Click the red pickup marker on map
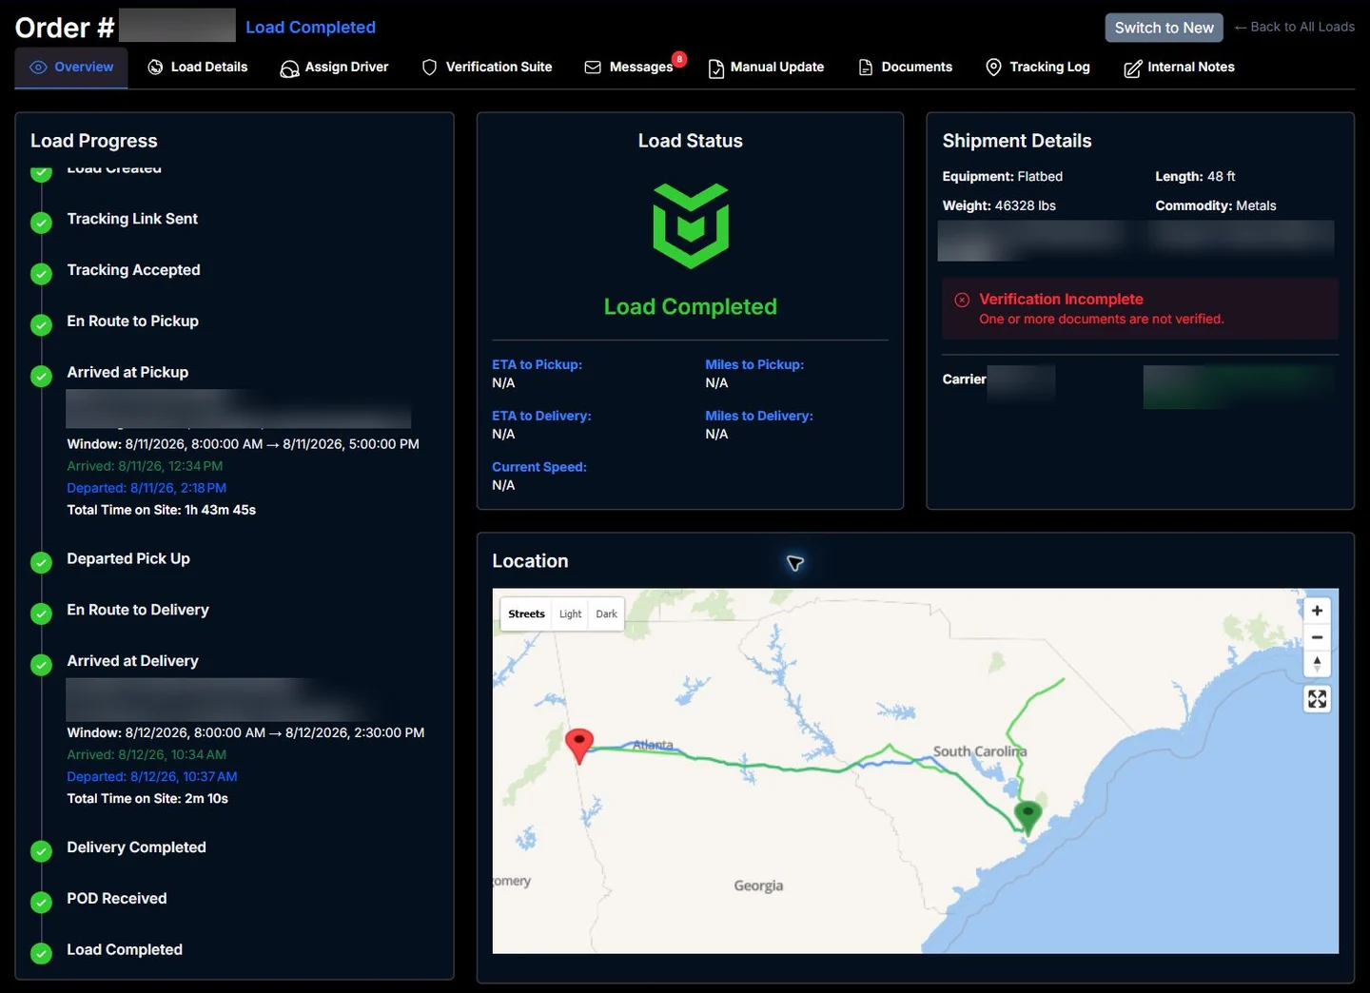 tap(579, 746)
